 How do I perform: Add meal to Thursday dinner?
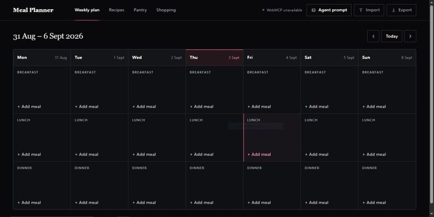[202, 202]
